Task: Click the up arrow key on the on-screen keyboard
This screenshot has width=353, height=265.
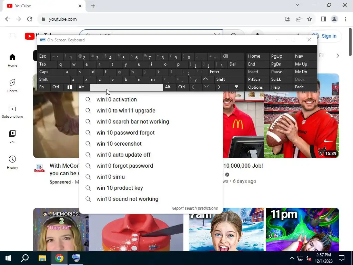Action: [205, 79]
